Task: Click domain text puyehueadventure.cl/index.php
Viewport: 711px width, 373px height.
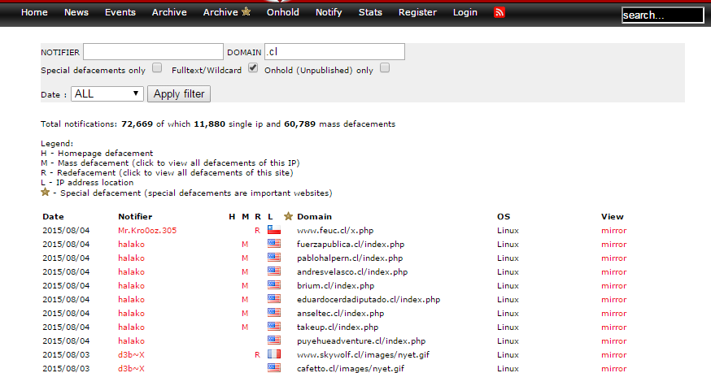Action: pyautogui.click(x=361, y=340)
